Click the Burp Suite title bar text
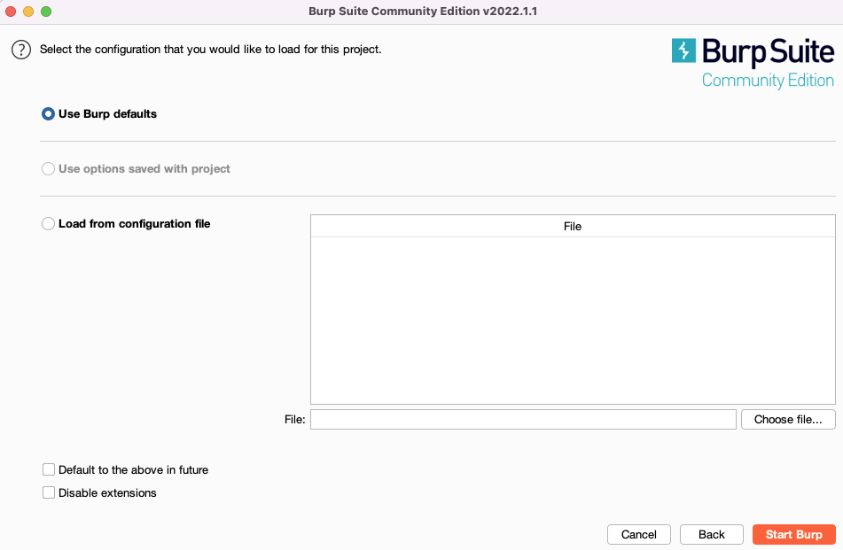 tap(421, 12)
